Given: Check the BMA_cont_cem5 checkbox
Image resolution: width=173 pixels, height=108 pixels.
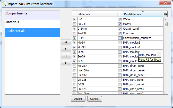Looking at the screenshot, I should 120,80.
